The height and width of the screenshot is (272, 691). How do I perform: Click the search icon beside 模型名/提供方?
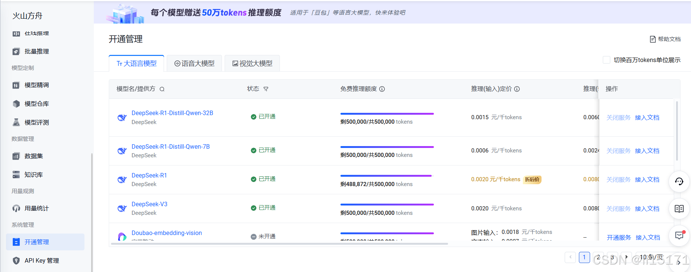tap(162, 89)
